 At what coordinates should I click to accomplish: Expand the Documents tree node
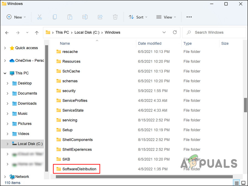tap(7, 93)
